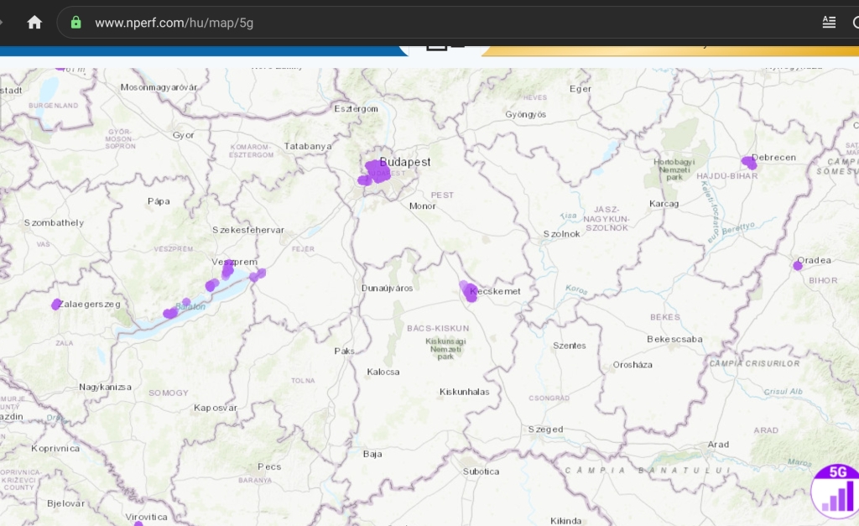Click the Szolnok city label
Screen dimensions: 859x526
[561, 234]
